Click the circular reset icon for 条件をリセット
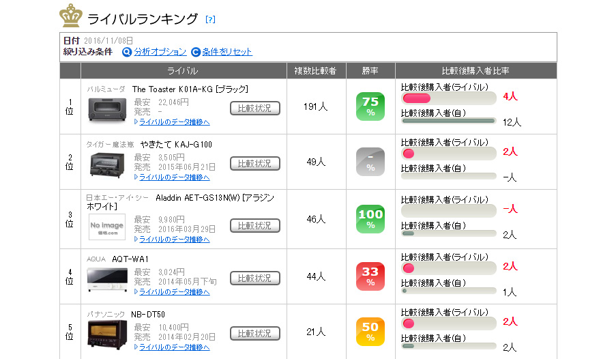614x359 pixels. [196, 52]
